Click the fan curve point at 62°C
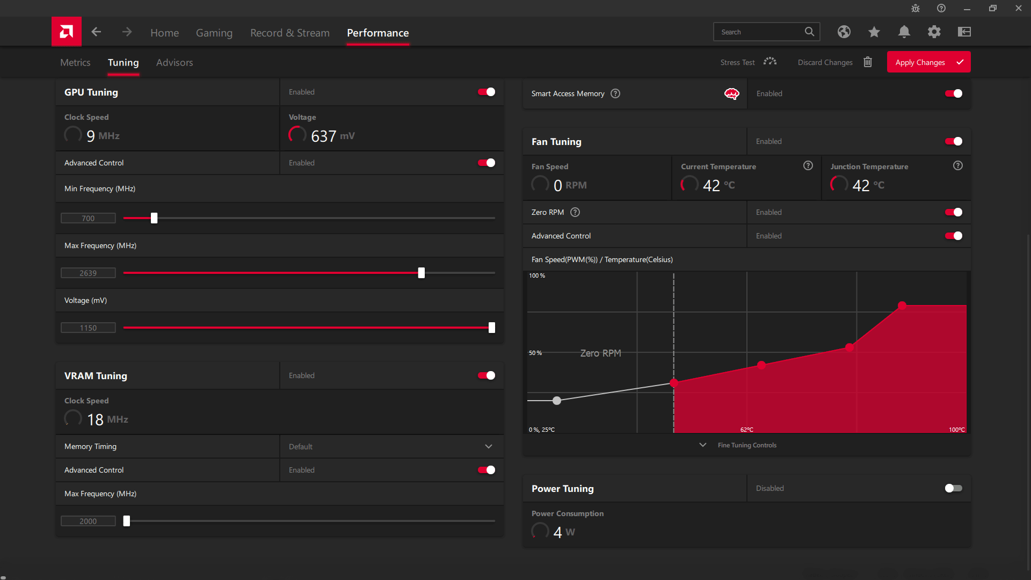This screenshot has height=580, width=1031. pos(761,365)
